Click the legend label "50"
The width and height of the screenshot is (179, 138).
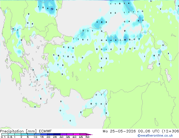tap(87, 137)
